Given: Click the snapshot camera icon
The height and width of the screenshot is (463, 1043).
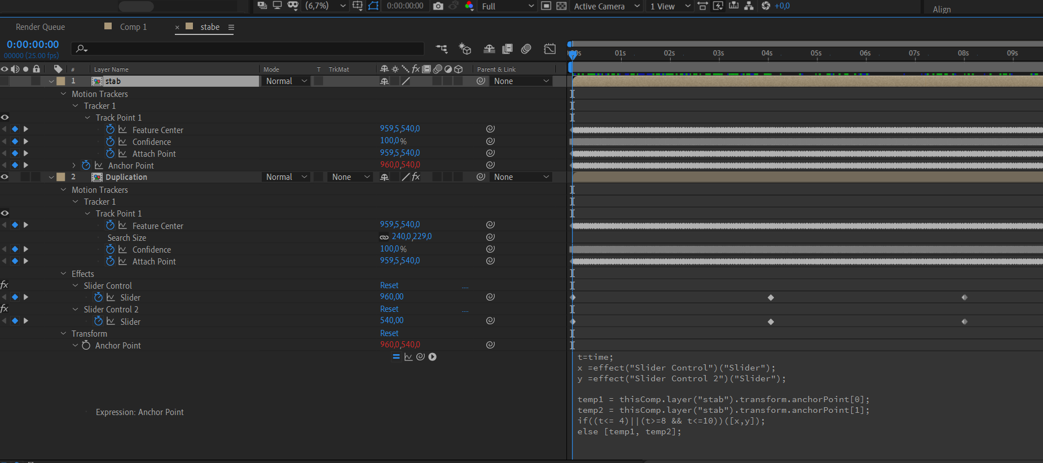Looking at the screenshot, I should (438, 6).
